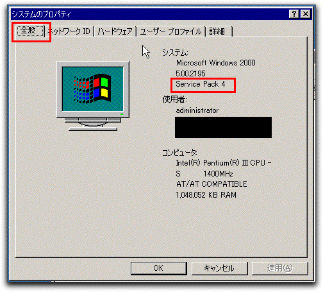The width and height of the screenshot is (323, 292).
Task: Open the ハードウェア tab
Action: (115, 31)
